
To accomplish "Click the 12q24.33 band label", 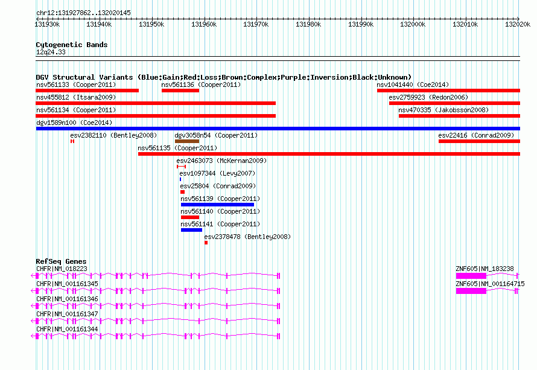I will click(x=51, y=52).
